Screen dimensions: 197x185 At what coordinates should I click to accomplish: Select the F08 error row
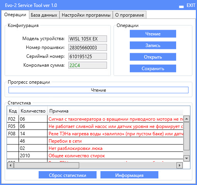tap(95, 133)
